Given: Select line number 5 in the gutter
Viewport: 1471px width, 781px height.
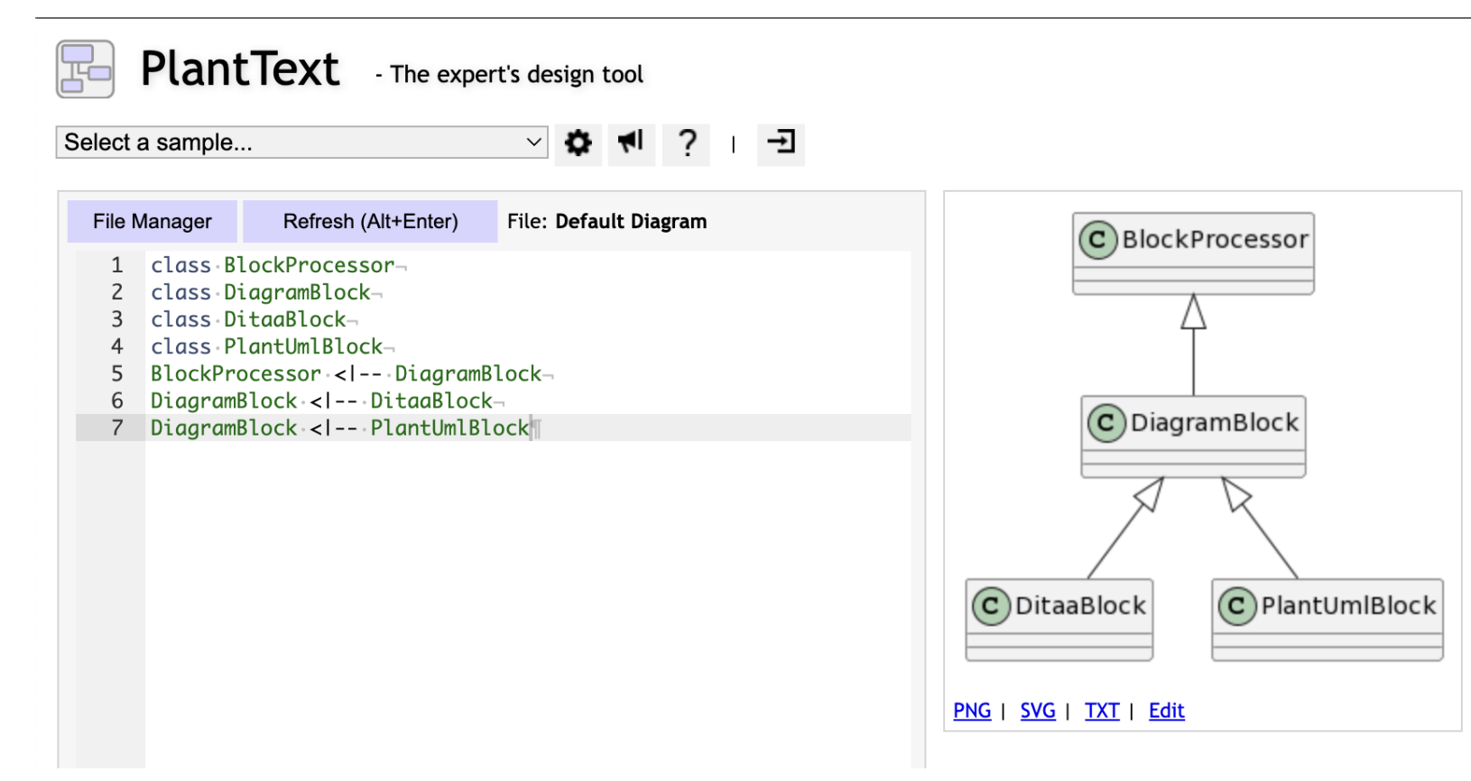Looking at the screenshot, I should (x=117, y=373).
